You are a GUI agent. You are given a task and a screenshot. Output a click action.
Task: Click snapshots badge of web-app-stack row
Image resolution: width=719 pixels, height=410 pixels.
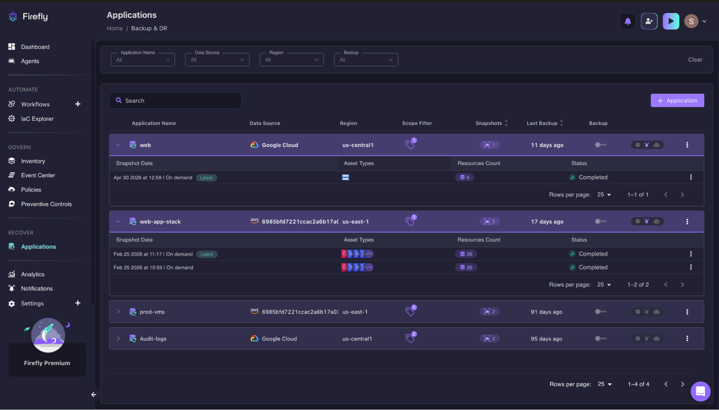pyautogui.click(x=490, y=222)
